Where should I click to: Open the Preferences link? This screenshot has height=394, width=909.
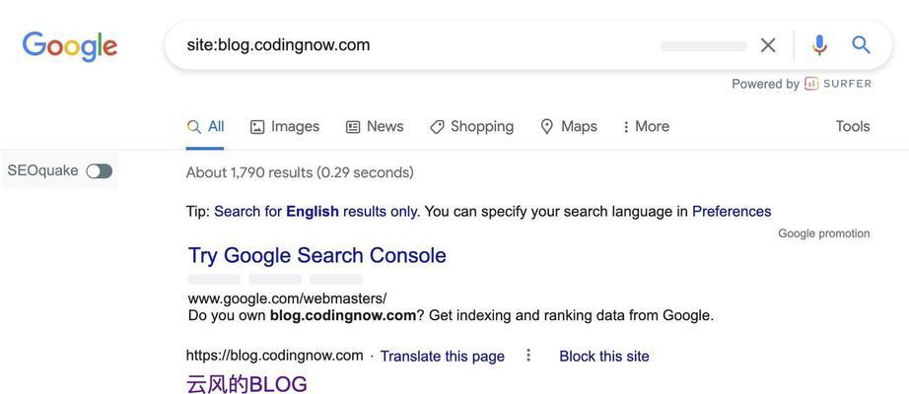pyautogui.click(x=732, y=212)
